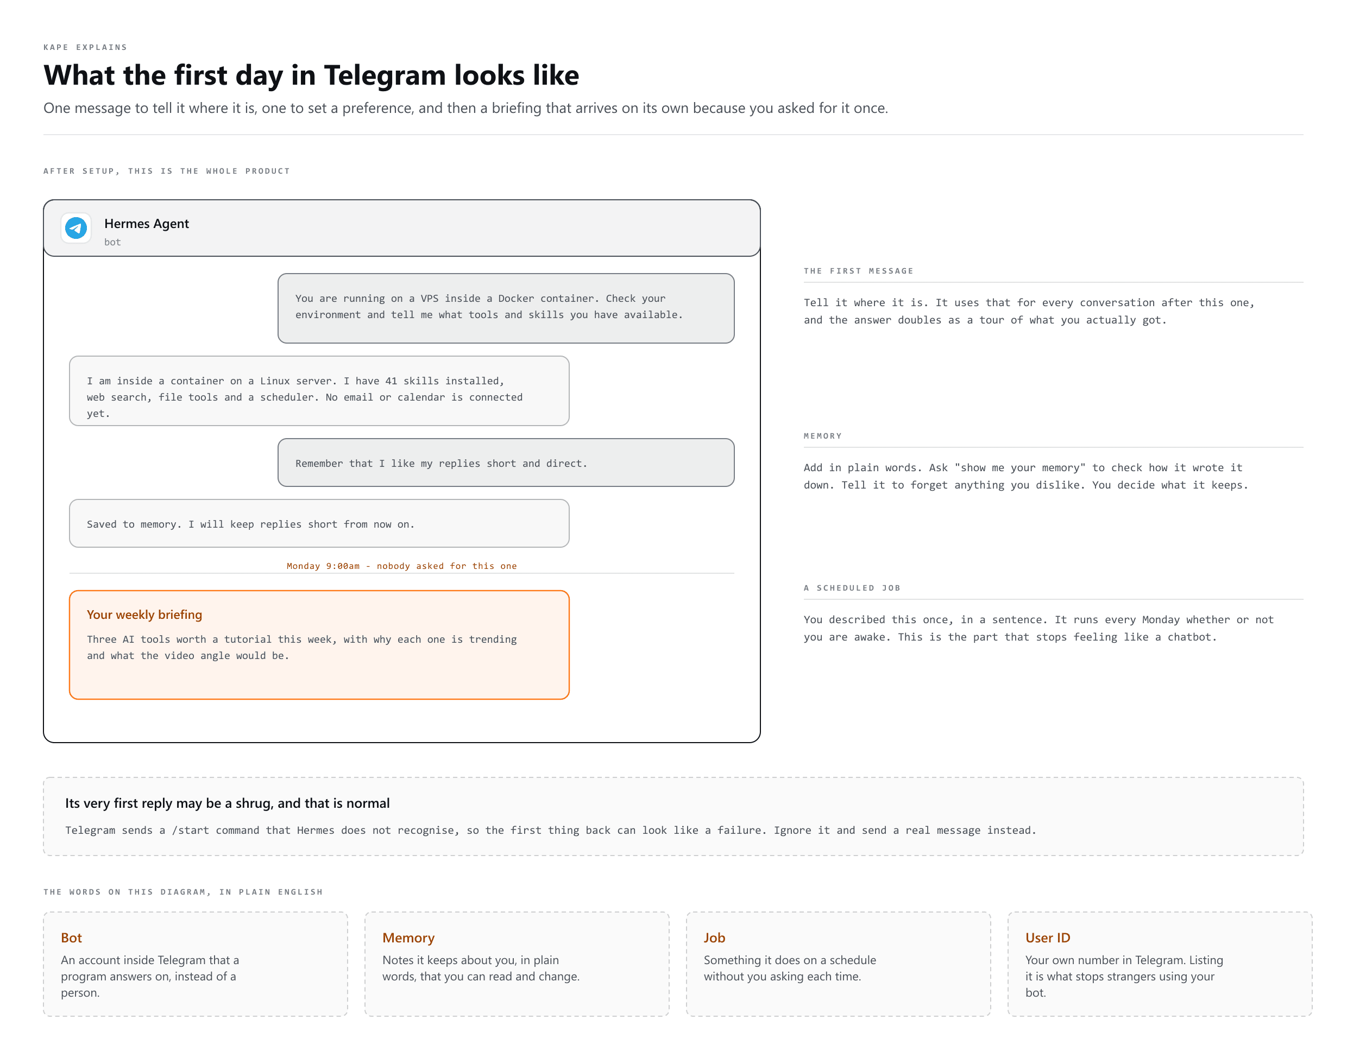Screen dimensions: 1347x1064
Task: Click the Memory annotation heading
Action: coord(823,436)
